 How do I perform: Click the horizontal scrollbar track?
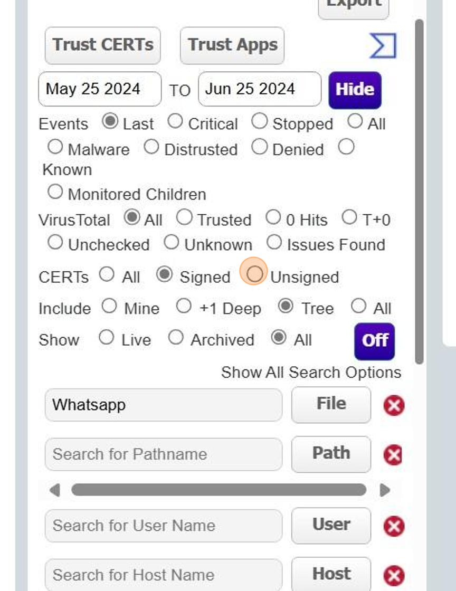point(218,490)
